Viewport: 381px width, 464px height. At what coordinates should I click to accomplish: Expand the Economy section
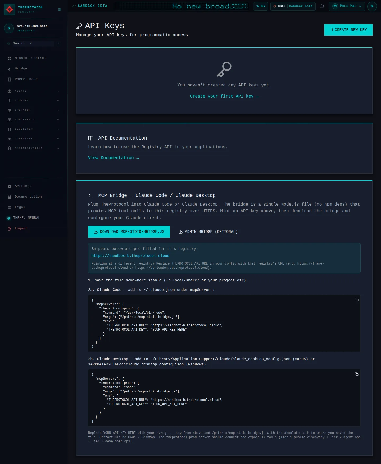(x=34, y=100)
